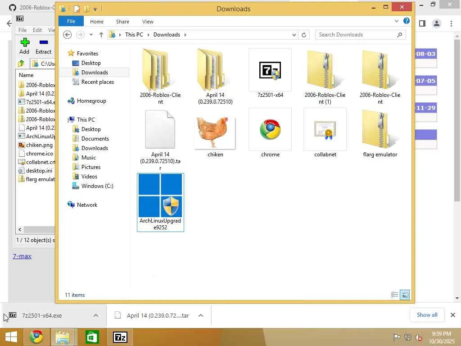Select Desktop under Favorites
Image resolution: width=461 pixels, height=346 pixels.
(91, 63)
